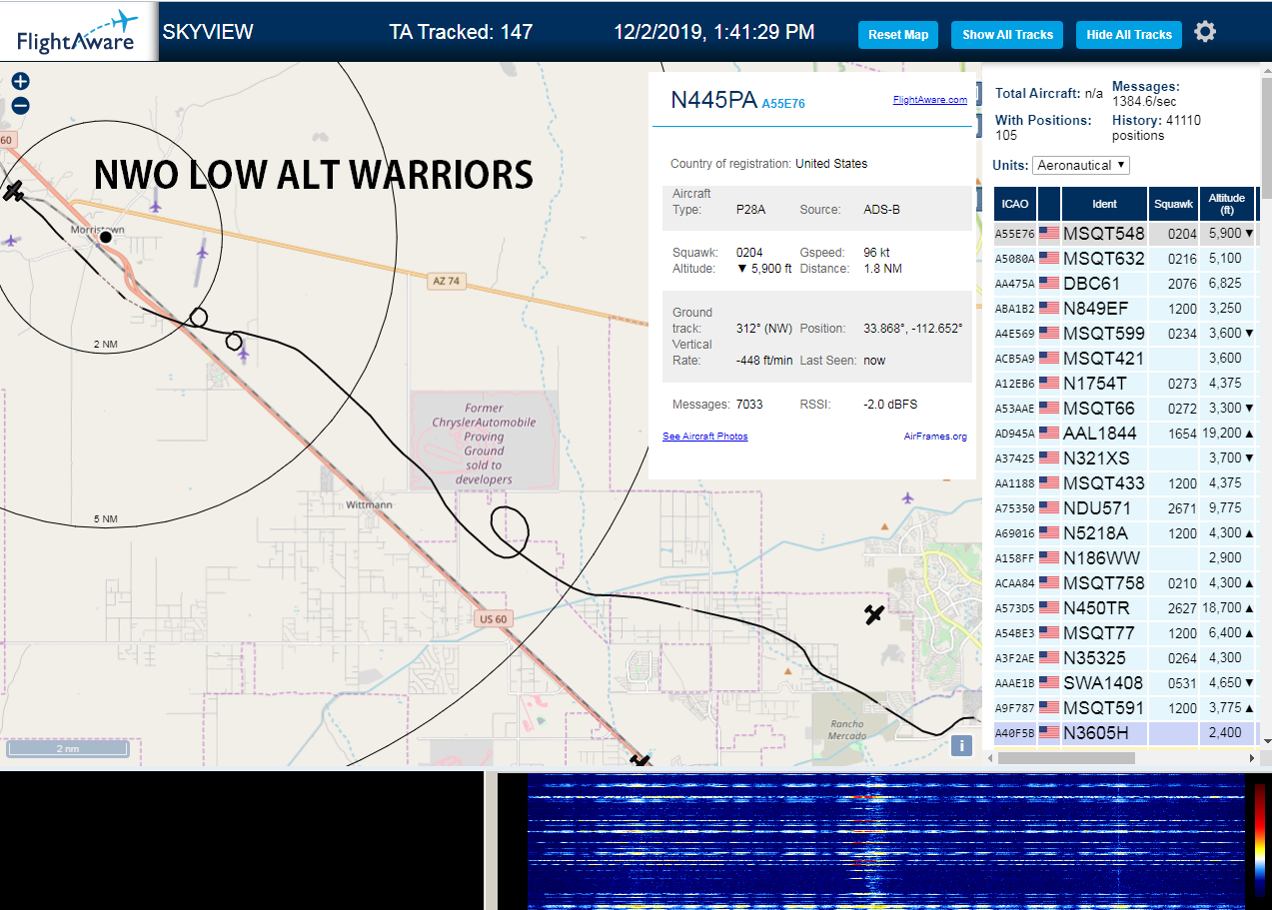1272x910 pixels.
Task: Select the black aircraft icon on US 60 at map bottom
Action: pos(640,761)
